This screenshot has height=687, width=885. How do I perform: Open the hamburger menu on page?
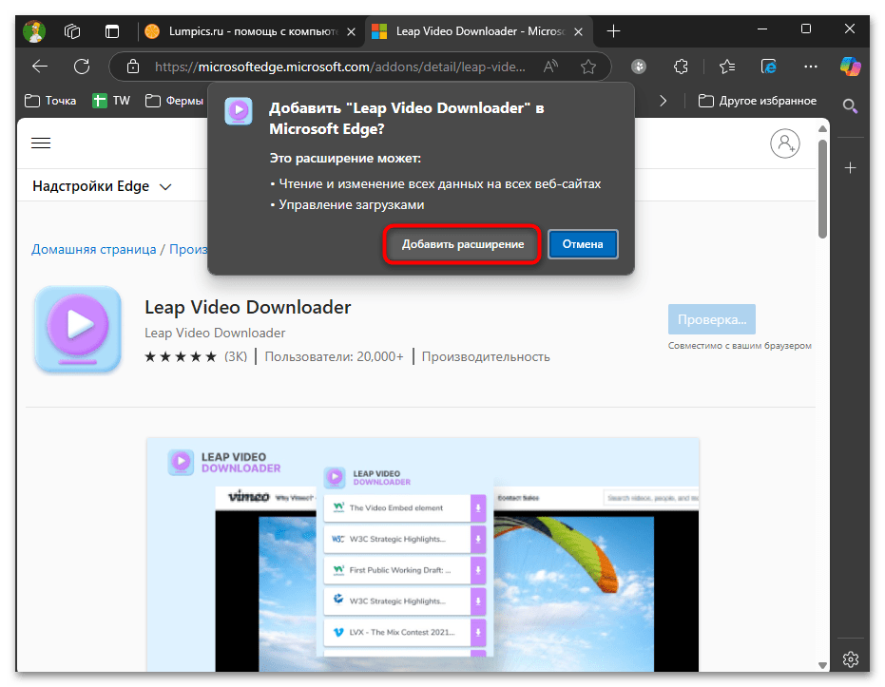click(41, 143)
